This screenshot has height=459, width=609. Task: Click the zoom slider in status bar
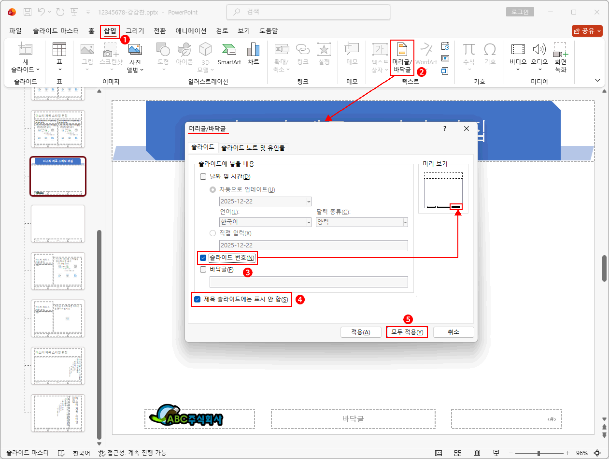[538, 453]
